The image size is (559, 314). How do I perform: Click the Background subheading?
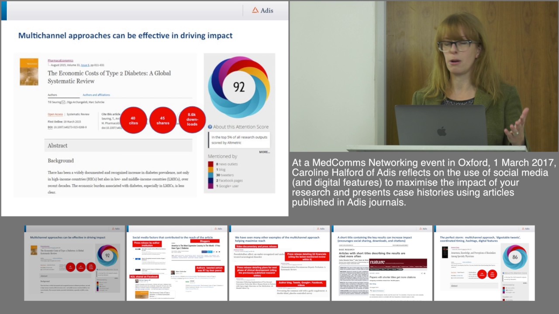61,160
